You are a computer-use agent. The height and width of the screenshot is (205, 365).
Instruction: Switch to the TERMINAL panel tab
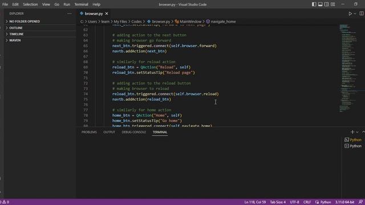tap(160, 132)
